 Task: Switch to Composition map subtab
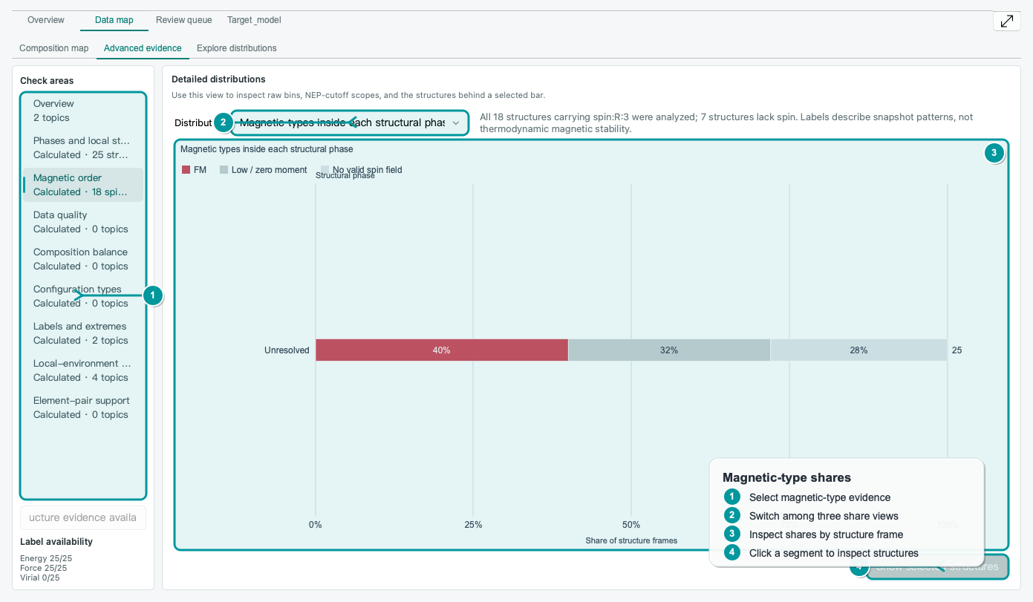[54, 48]
